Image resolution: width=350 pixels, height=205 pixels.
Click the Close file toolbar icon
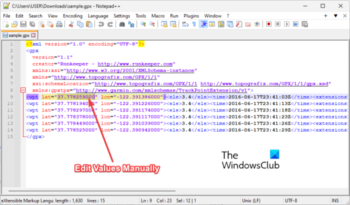pyautogui.click(x=41, y=24)
